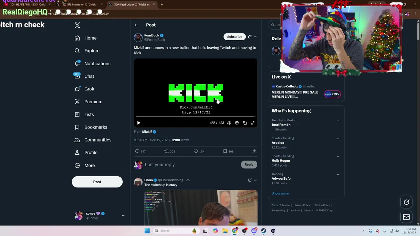The image size is (420, 236).
Task: Open options for Adwoa Safo trend
Action: pyautogui.click(x=339, y=175)
